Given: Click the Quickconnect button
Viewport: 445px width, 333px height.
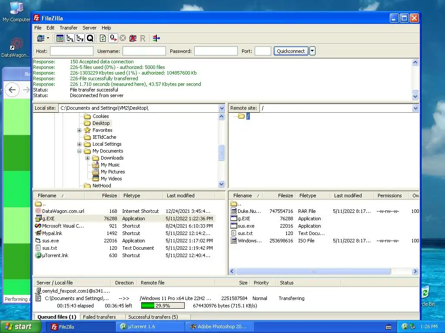Looking at the screenshot, I should tap(291, 51).
